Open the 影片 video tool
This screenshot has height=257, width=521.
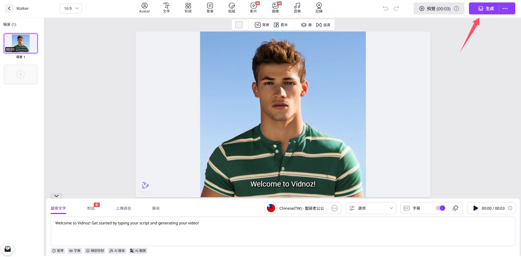click(x=254, y=8)
